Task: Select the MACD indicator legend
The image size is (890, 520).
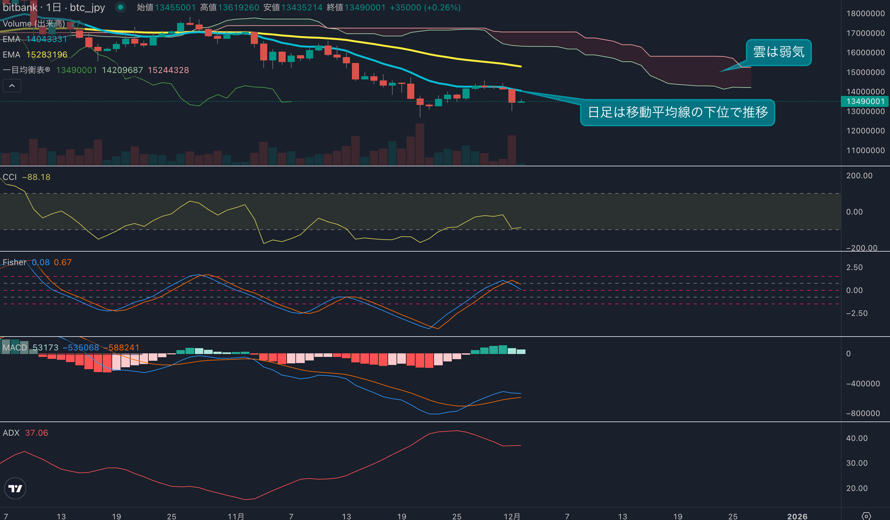Action: coord(15,348)
